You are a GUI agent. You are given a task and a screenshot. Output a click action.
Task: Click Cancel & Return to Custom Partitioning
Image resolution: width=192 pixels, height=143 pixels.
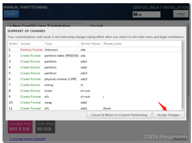coord(119,115)
